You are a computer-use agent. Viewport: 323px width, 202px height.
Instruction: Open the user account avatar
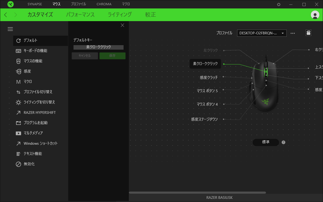point(315,15)
